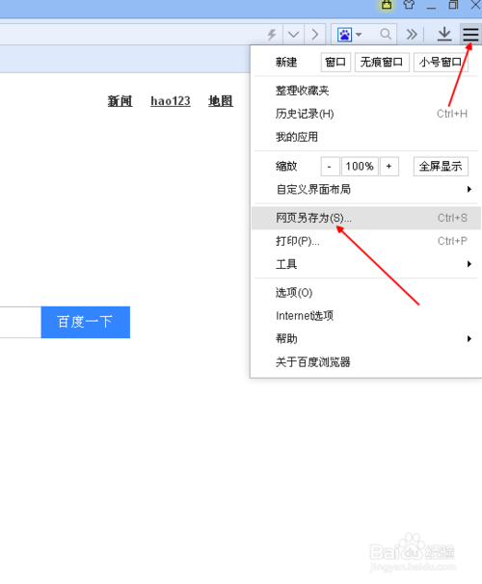Decrease zoom with the minus button
The height and width of the screenshot is (584, 482).
[330, 167]
